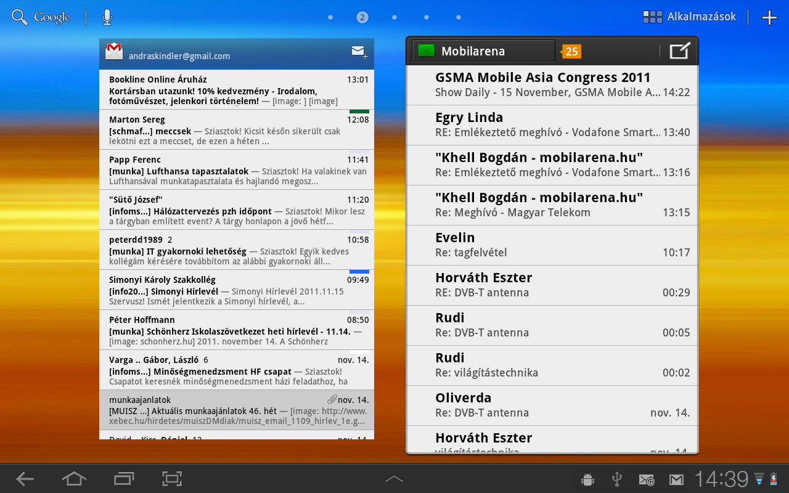The height and width of the screenshot is (493, 789).
Task: Select the first home screen page dot
Action: (x=330, y=17)
